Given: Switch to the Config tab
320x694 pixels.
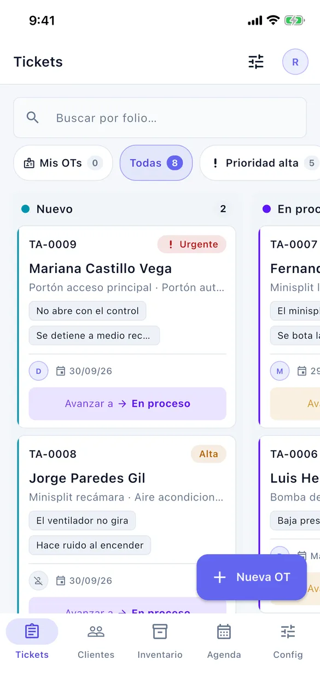Looking at the screenshot, I should (288, 639).
